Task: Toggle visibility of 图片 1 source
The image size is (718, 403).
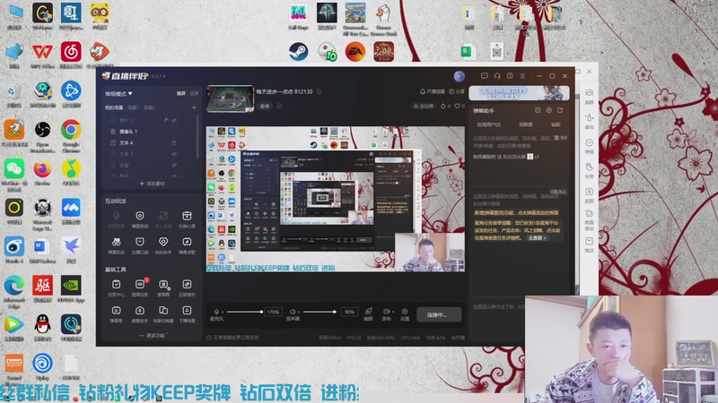Action: [x=174, y=120]
